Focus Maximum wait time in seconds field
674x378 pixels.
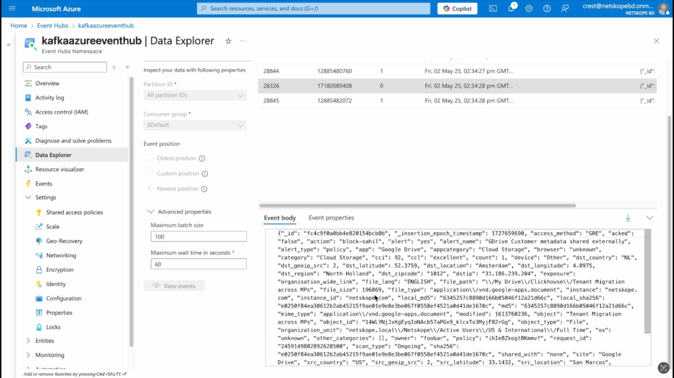tap(199, 264)
